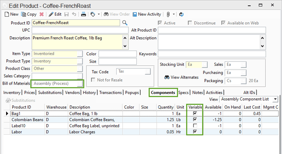Open the Stocking Unit dropdown
The width and height of the screenshot is (282, 154).
205,65
